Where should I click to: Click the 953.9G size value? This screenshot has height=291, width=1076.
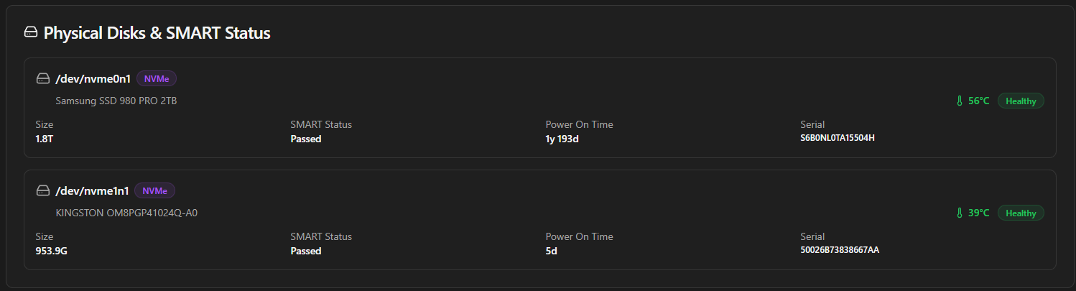[51, 251]
